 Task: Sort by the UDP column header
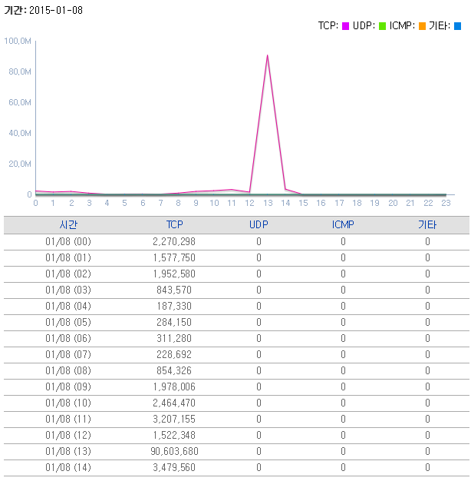pos(259,224)
